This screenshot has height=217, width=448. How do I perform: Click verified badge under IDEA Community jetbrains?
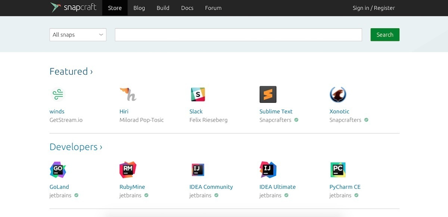[216, 195]
